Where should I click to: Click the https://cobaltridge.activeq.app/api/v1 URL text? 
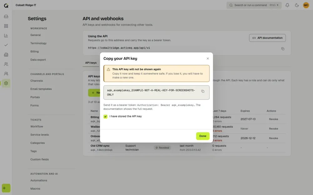[119, 48]
